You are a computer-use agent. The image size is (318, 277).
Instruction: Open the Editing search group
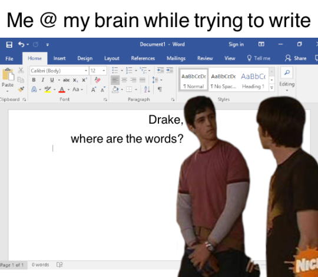click(x=287, y=80)
